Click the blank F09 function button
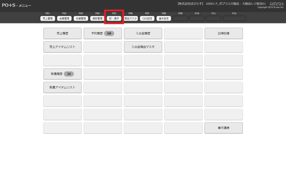The height and width of the screenshot is (171, 286). [180, 19]
